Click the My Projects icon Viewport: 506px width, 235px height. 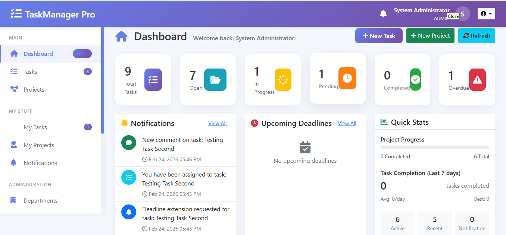(14, 145)
